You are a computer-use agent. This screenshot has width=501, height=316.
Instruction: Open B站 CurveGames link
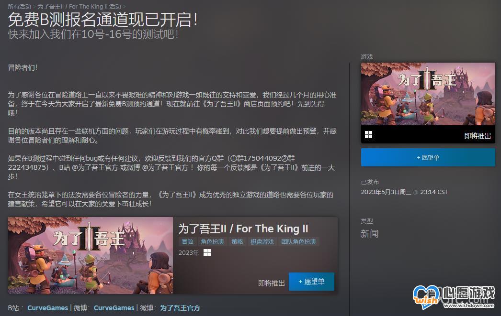(x=47, y=308)
